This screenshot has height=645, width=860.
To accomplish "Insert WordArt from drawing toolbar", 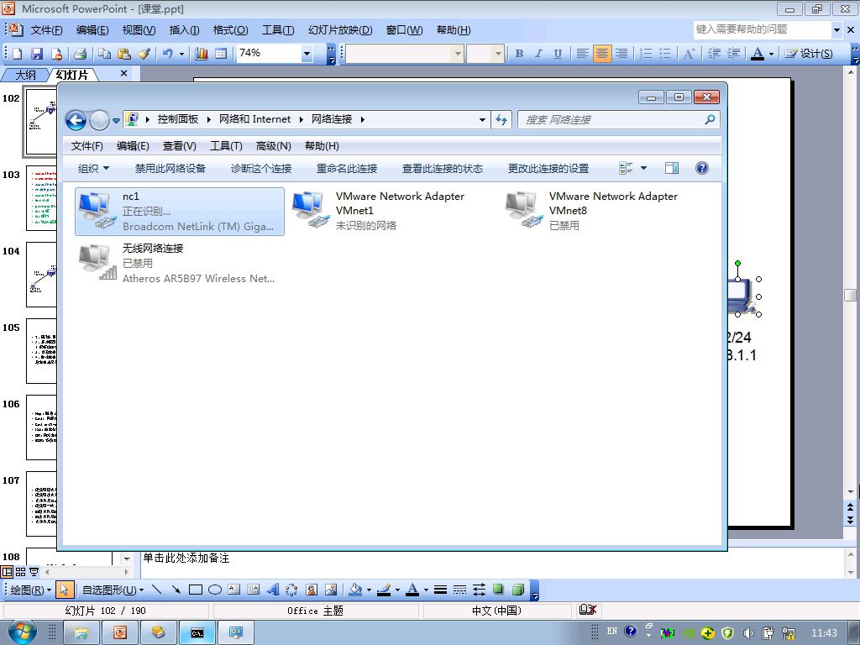I will click(x=273, y=590).
